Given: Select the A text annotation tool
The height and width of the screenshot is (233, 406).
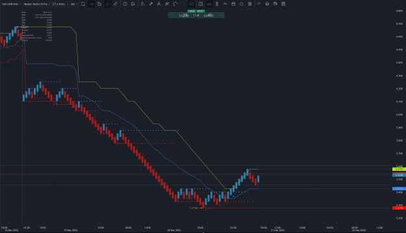Looking at the screenshot, I should pos(159,4).
